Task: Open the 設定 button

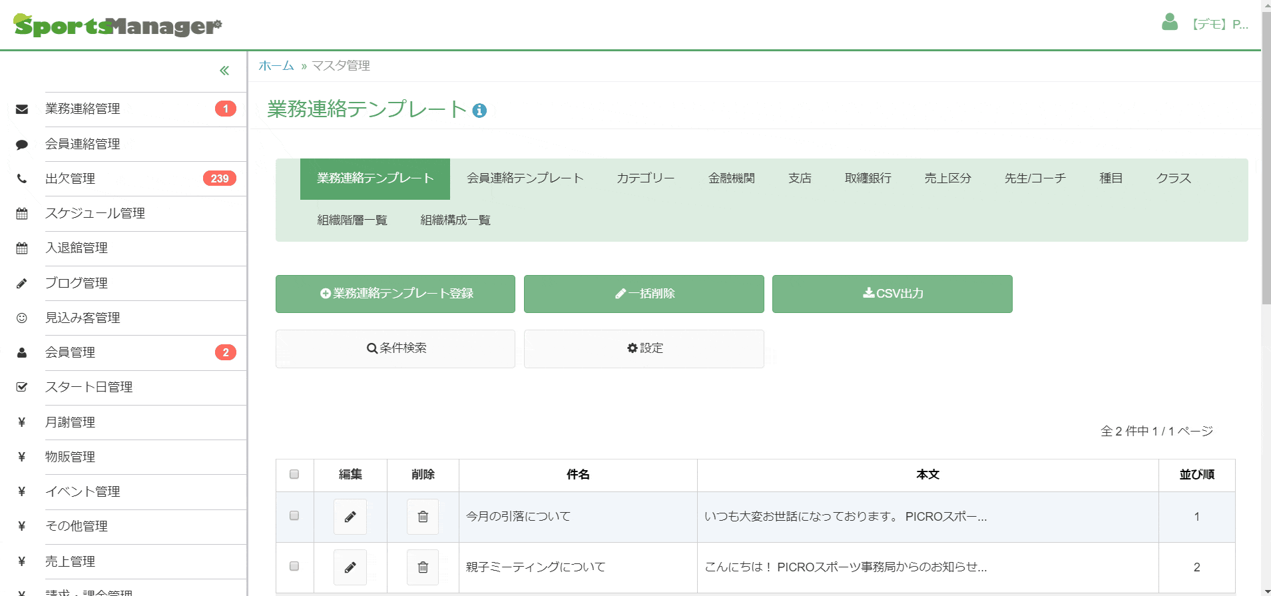Action: coord(644,349)
